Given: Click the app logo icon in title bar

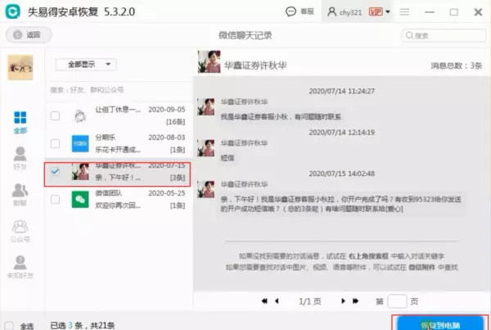Looking at the screenshot, I should (x=12, y=11).
